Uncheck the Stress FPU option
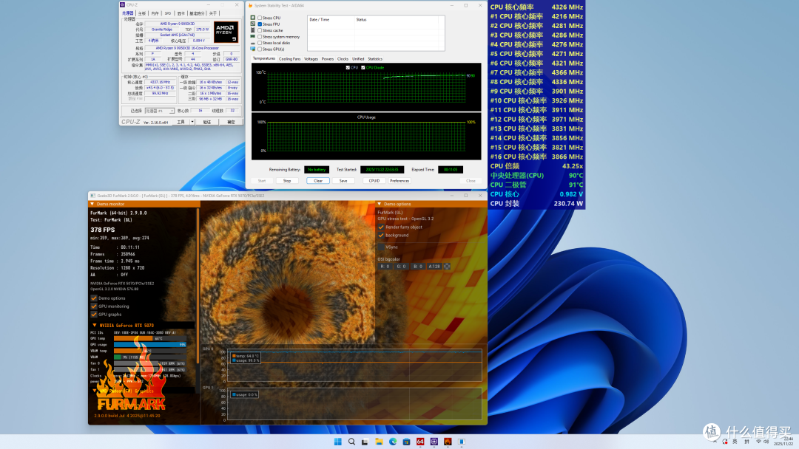This screenshot has width=799, height=449. [260, 24]
